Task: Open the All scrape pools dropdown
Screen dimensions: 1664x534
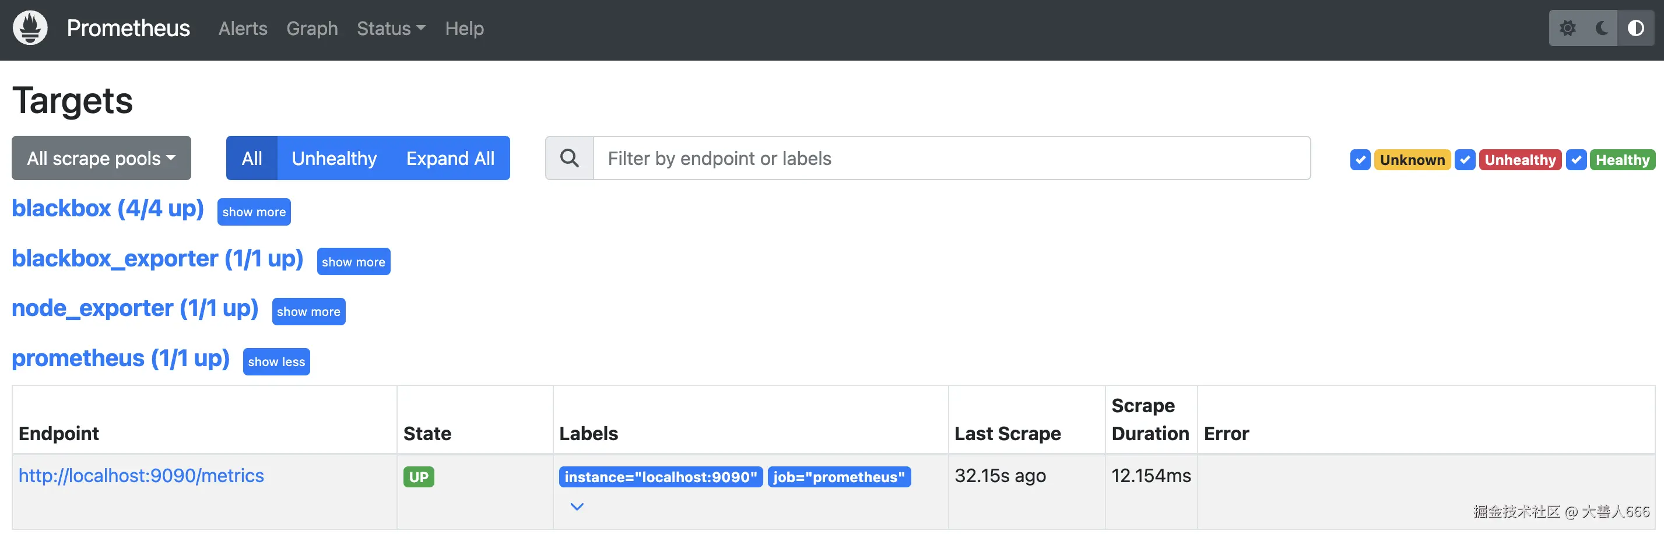Action: (x=101, y=158)
